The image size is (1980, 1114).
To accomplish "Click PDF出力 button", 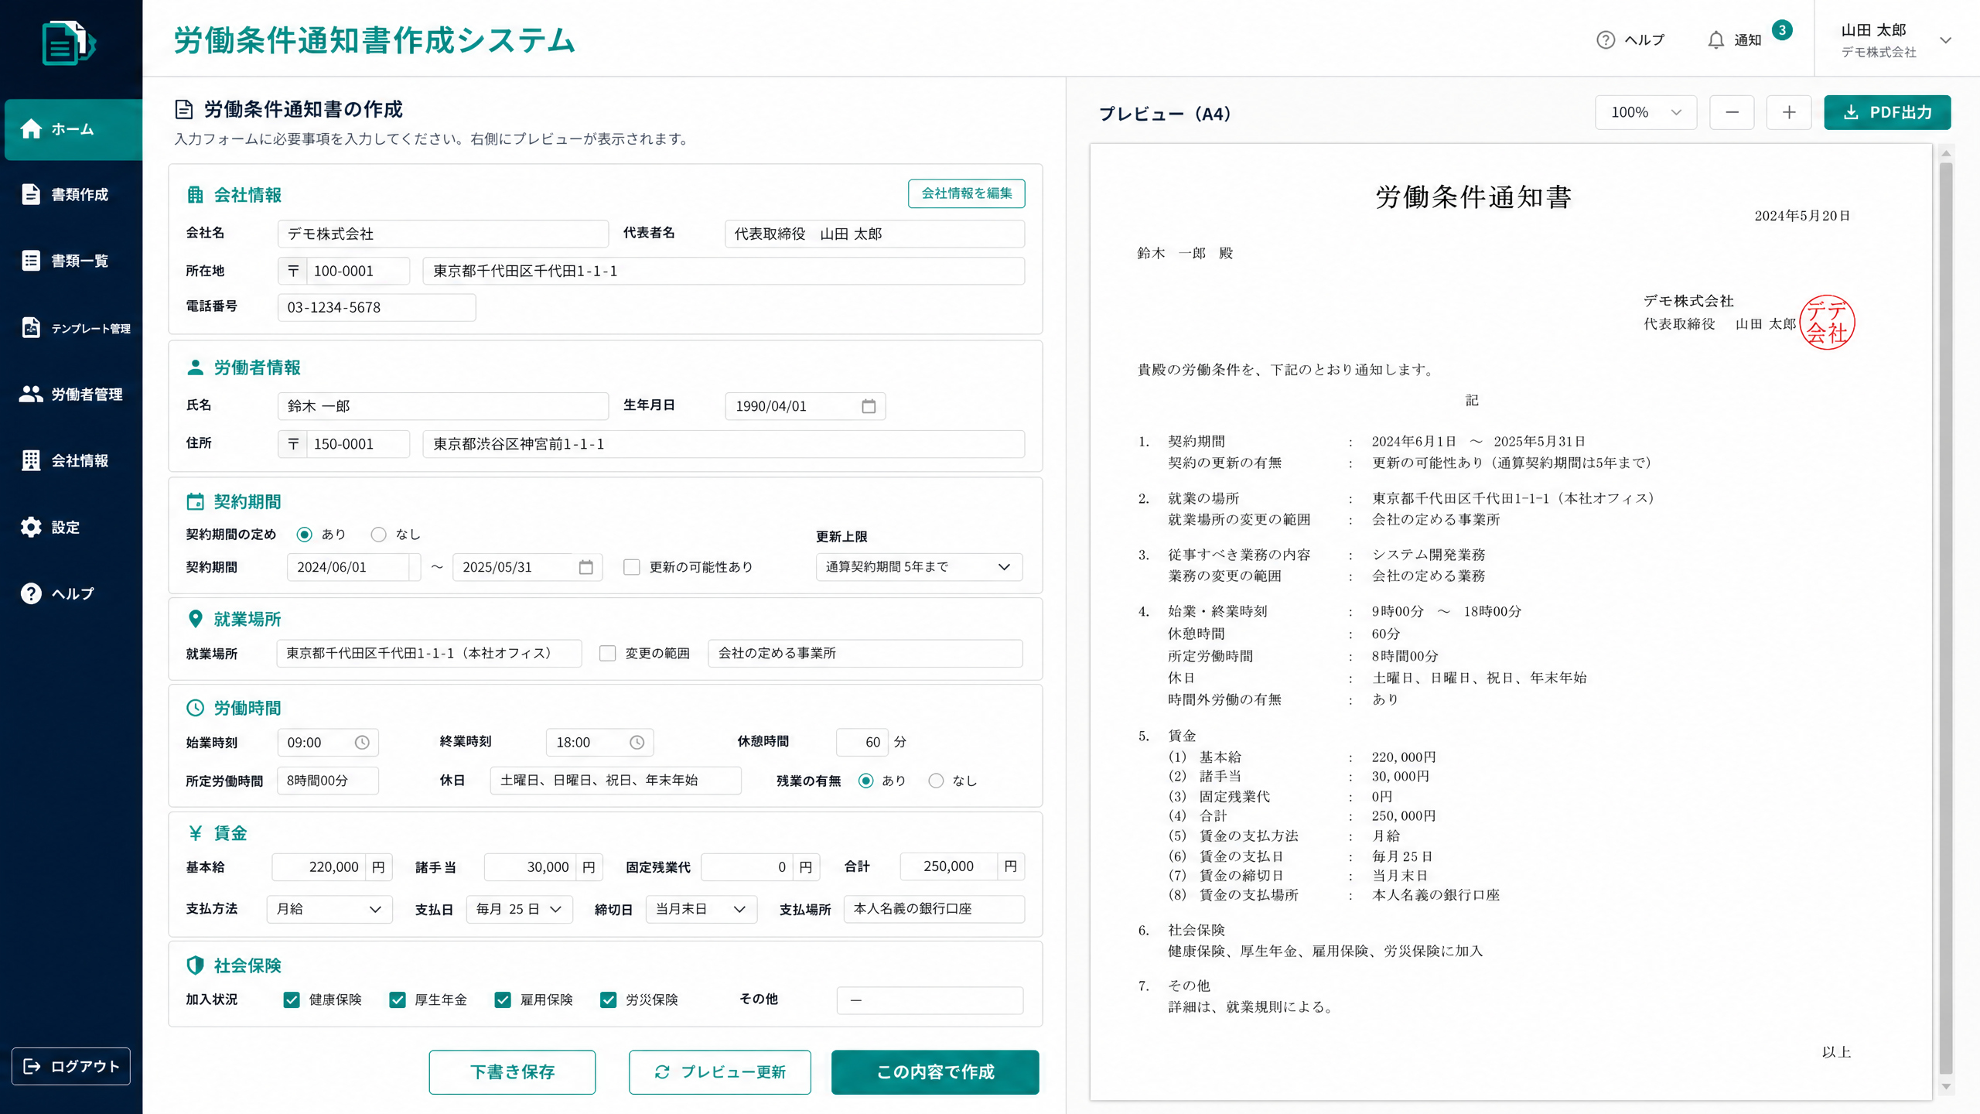I will [x=1887, y=113].
